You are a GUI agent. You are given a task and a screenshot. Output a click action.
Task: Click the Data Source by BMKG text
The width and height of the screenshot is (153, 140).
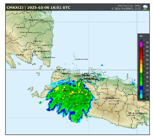point(129,6)
